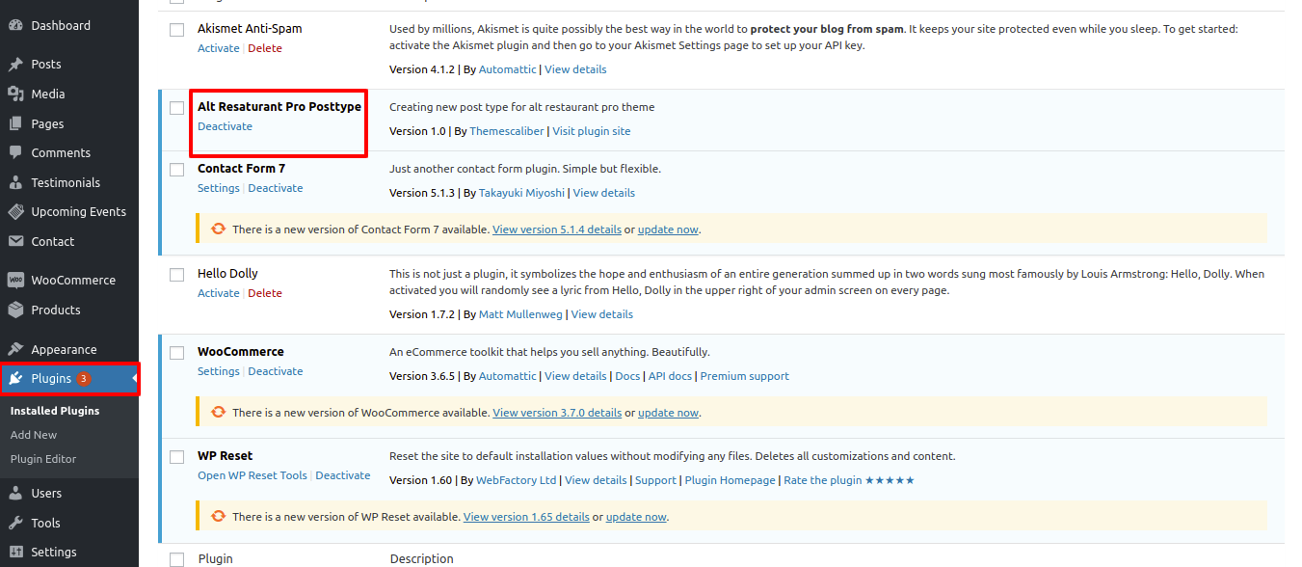View details for Akismet Anti-Spam
Image resolution: width=1302 pixels, height=567 pixels.
(x=575, y=69)
